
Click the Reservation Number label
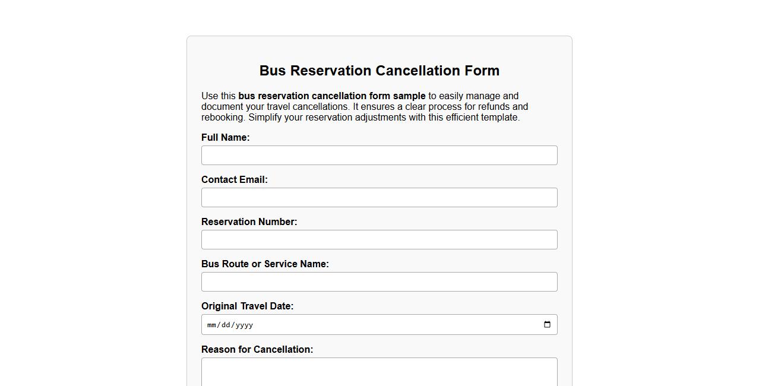249,222
